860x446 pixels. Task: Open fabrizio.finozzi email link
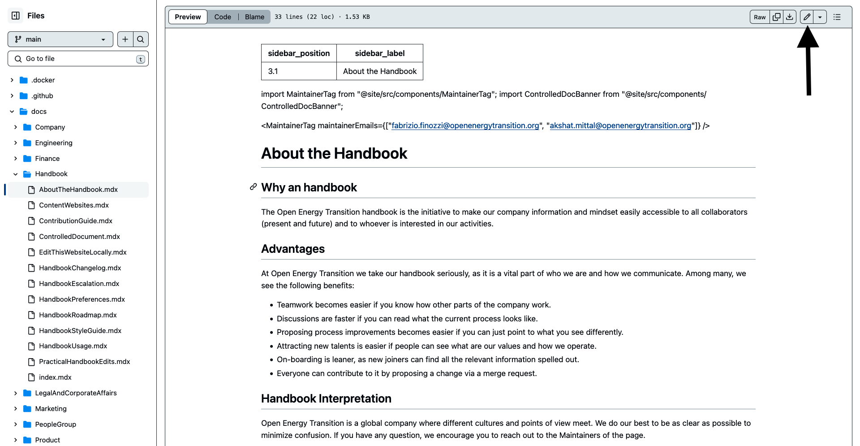tap(465, 126)
